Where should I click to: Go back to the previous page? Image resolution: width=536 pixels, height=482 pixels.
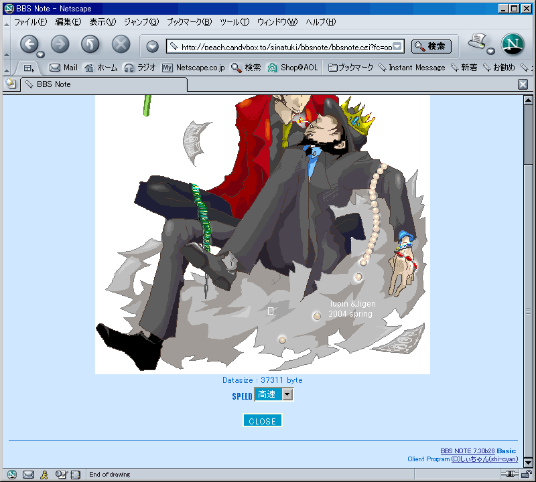click(29, 44)
